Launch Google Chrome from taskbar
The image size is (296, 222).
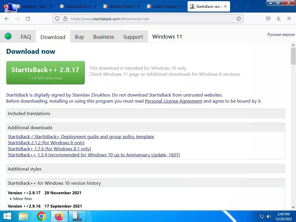41,216
